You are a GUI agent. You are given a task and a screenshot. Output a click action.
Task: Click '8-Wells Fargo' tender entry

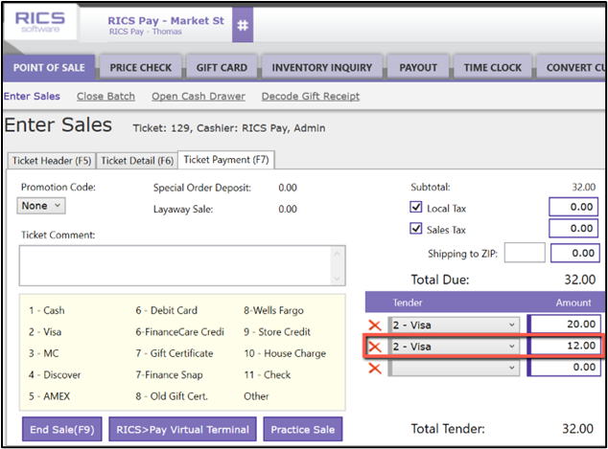click(273, 310)
